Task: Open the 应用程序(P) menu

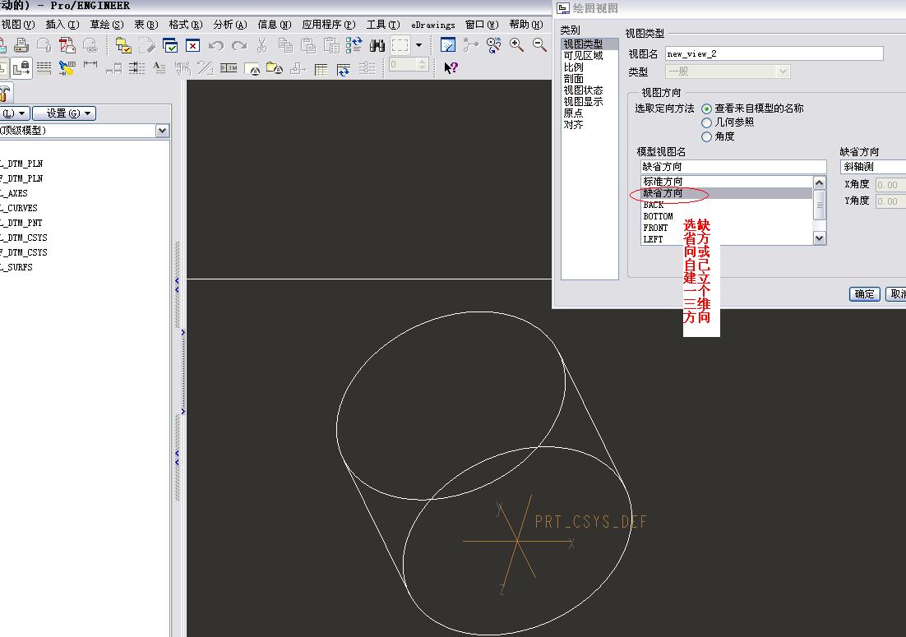Action: 329,25
